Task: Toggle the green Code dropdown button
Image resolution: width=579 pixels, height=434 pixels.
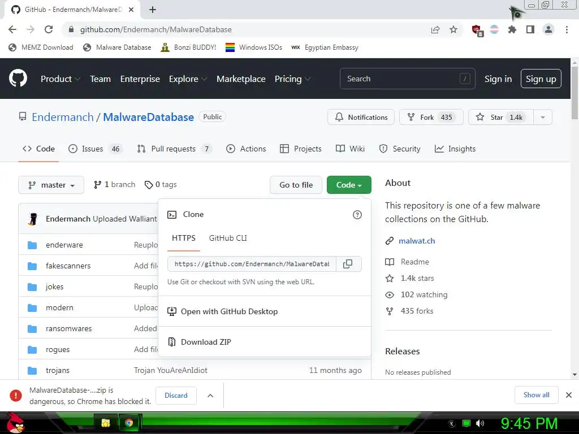Action: coord(349,185)
